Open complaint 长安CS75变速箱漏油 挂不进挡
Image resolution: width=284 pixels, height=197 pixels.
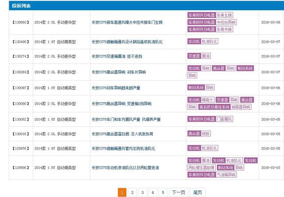pos(117,56)
